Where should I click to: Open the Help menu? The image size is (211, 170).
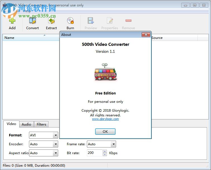coord(27,11)
